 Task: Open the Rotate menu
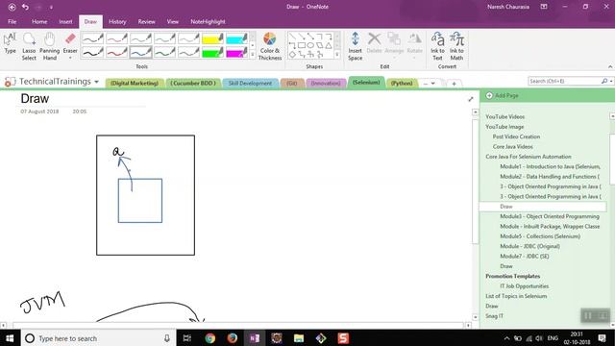(414, 45)
